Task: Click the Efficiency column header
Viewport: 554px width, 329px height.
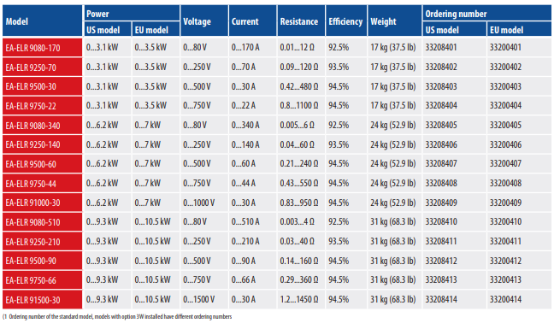Action: point(346,21)
